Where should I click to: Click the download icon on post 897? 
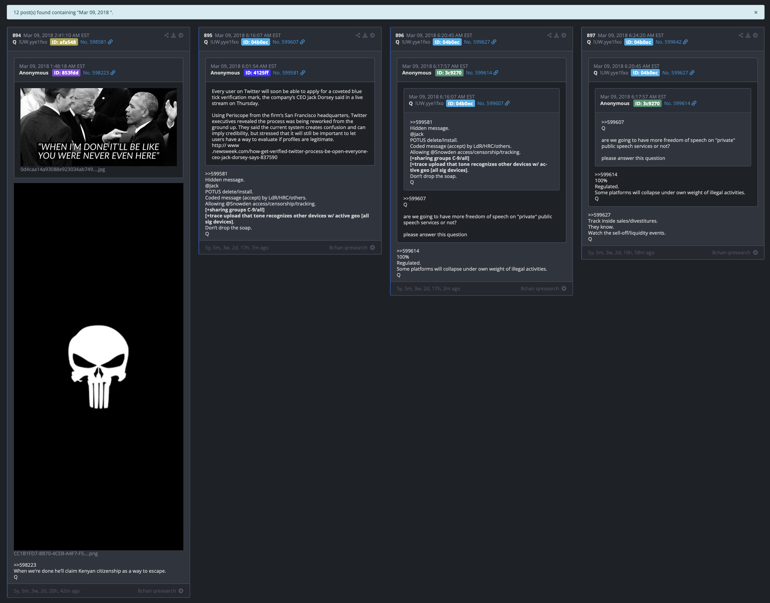748,35
